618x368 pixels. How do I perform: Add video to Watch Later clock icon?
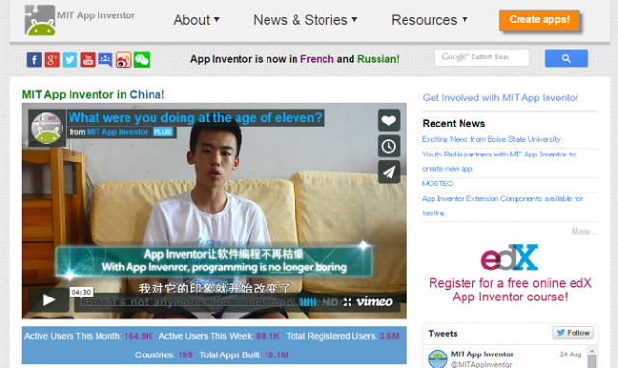388,146
